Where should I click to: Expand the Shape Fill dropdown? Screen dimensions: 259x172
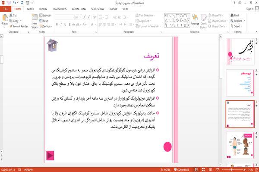point(216,16)
